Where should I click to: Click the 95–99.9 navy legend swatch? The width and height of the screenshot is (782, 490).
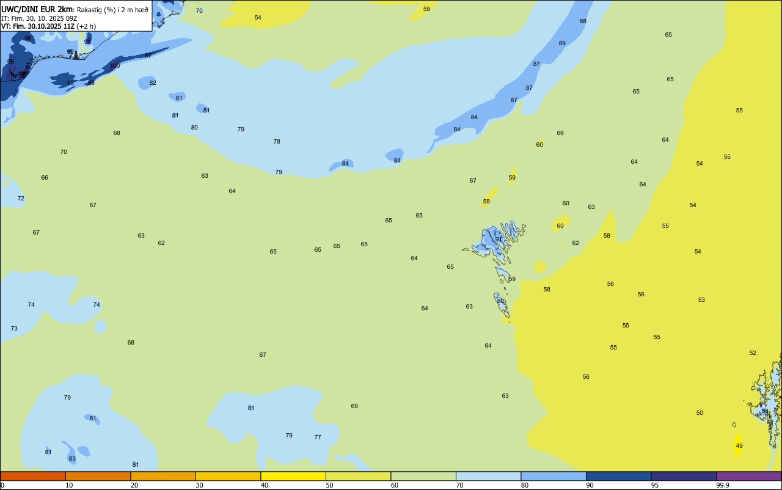click(x=684, y=476)
